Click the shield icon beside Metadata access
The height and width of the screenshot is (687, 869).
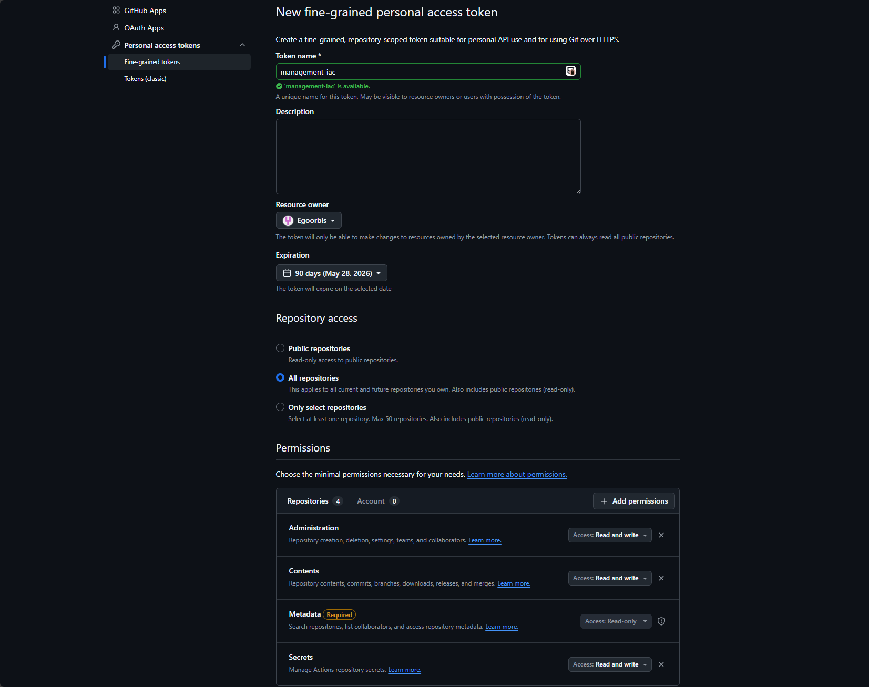[661, 621]
